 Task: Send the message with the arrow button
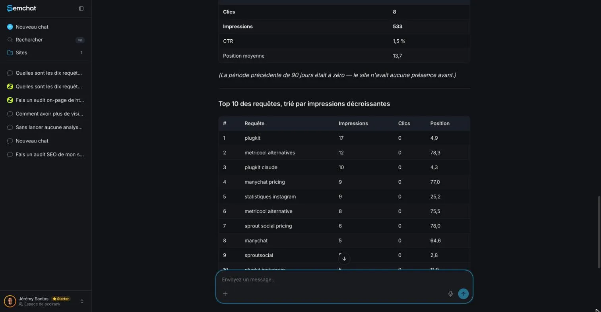(x=463, y=294)
